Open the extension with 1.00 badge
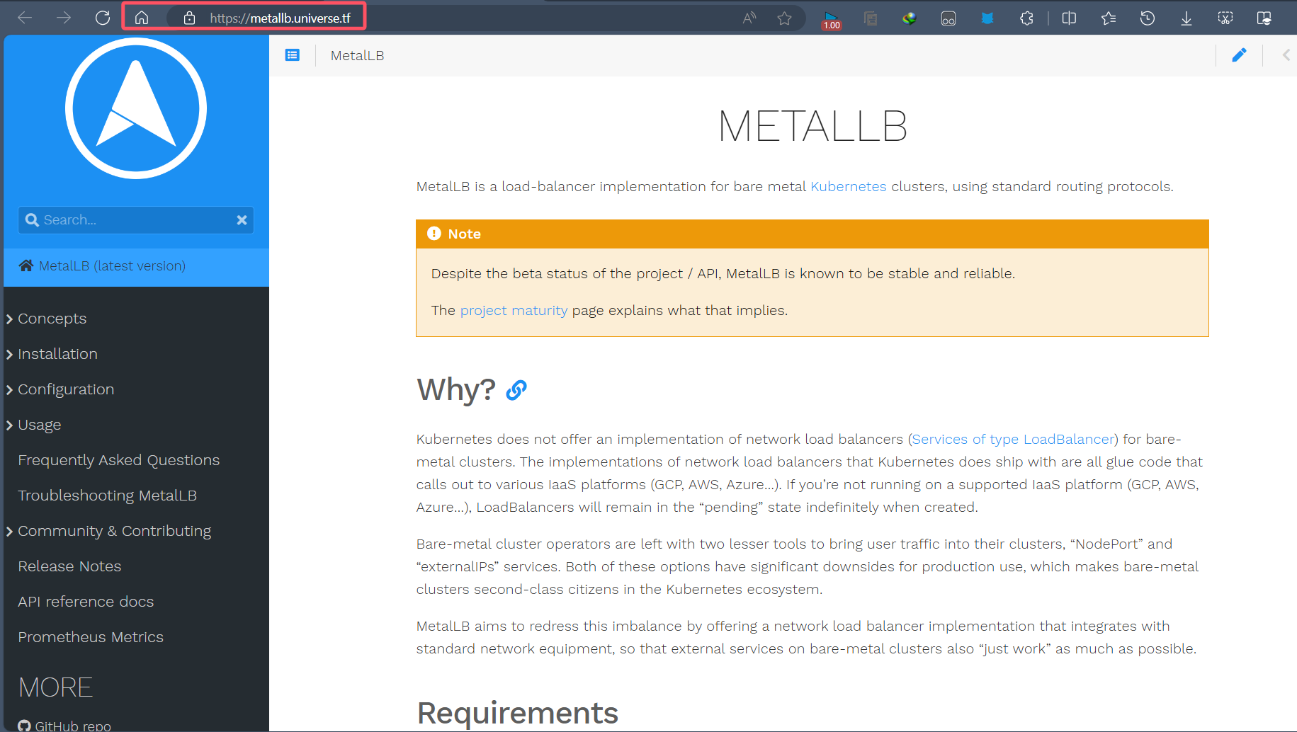Image resolution: width=1297 pixels, height=732 pixels. click(x=832, y=19)
